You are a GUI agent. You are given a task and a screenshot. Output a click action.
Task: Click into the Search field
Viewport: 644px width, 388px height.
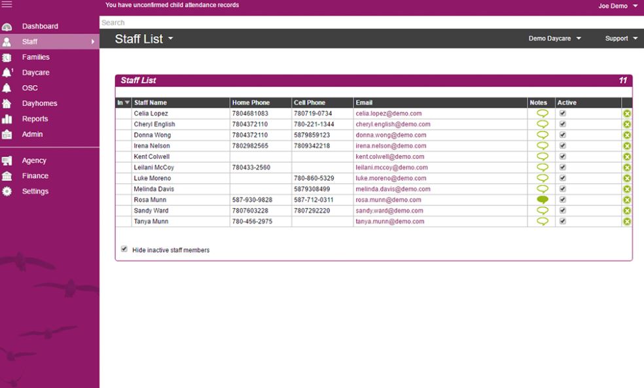(371, 23)
